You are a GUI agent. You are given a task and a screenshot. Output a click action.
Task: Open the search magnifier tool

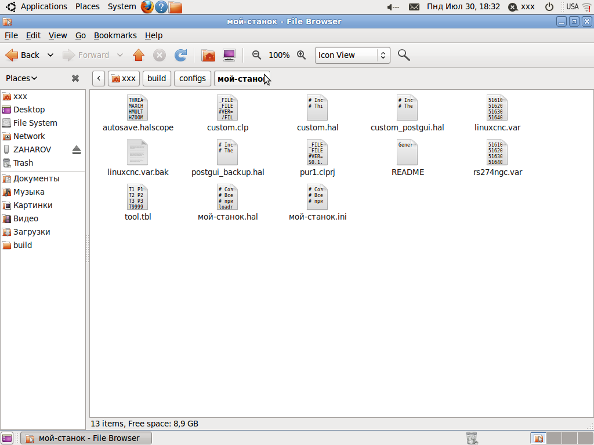(x=404, y=55)
